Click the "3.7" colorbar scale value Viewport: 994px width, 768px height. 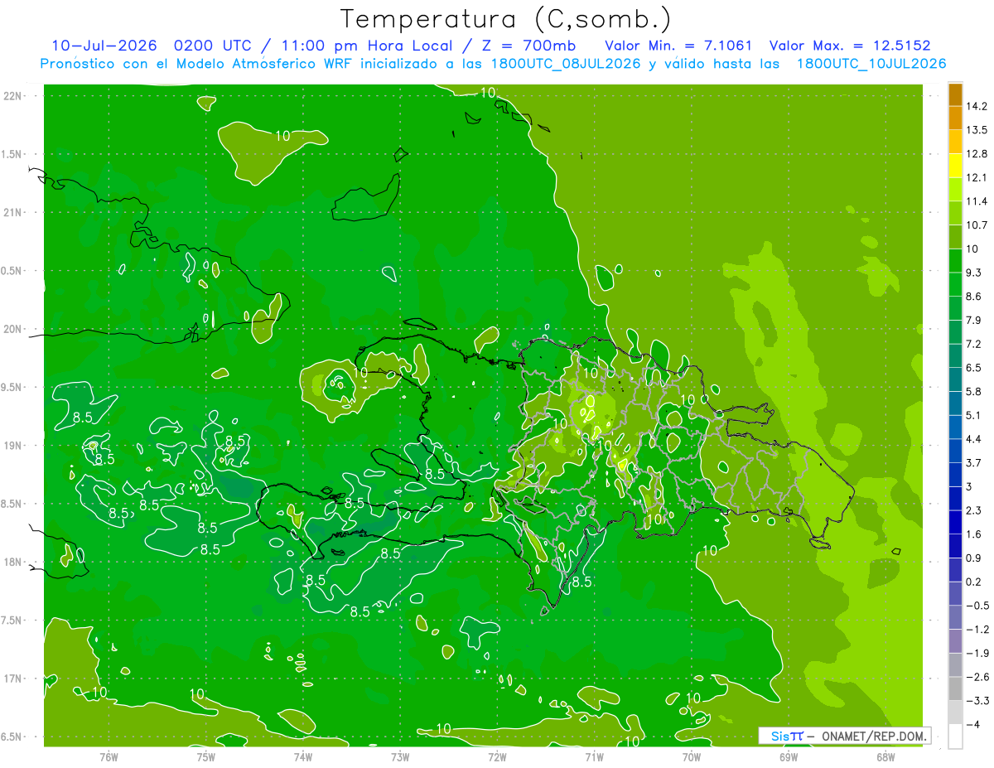[x=975, y=462]
